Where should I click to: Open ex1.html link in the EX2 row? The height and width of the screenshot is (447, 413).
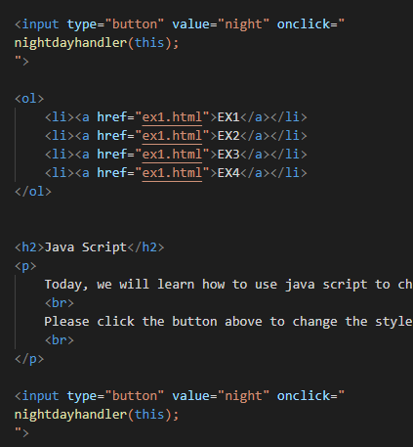coord(172,136)
